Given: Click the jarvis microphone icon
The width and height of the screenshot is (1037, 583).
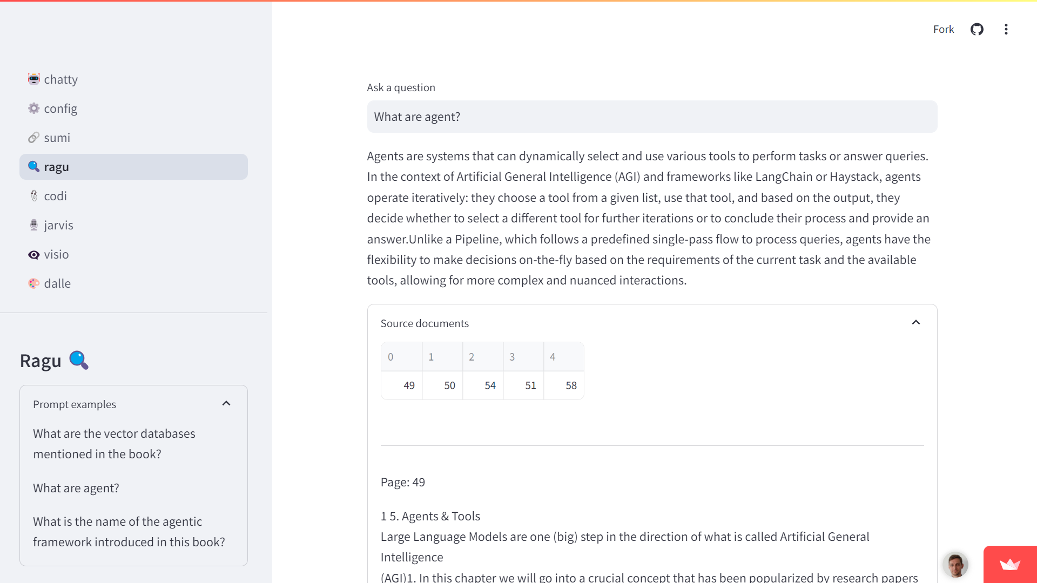Looking at the screenshot, I should [34, 225].
